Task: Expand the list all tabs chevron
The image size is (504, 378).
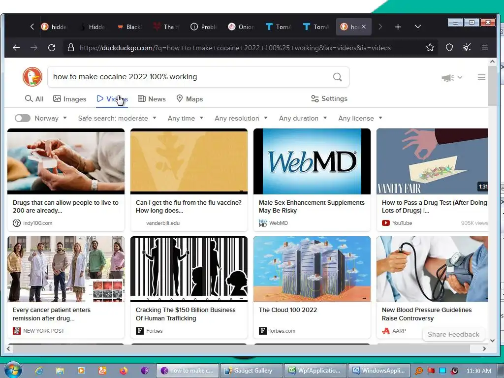Action: 417,27
